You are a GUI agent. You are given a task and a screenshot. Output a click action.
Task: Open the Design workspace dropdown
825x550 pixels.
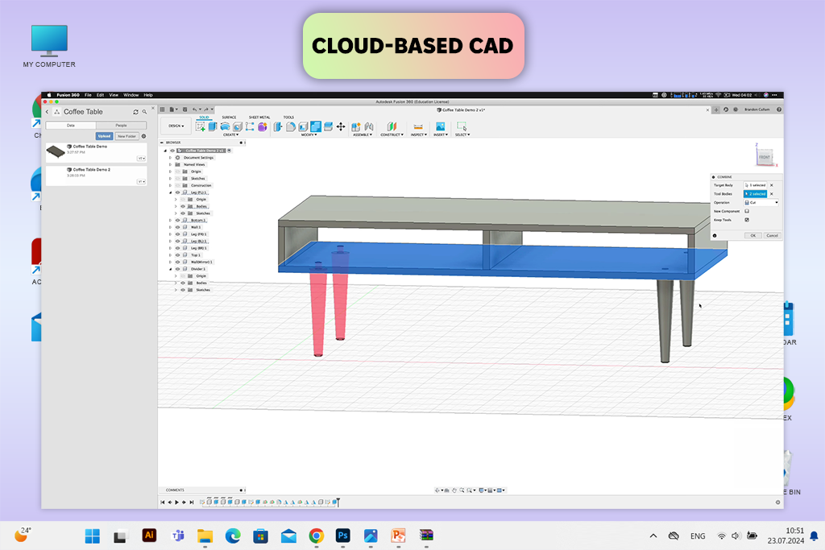coord(176,126)
